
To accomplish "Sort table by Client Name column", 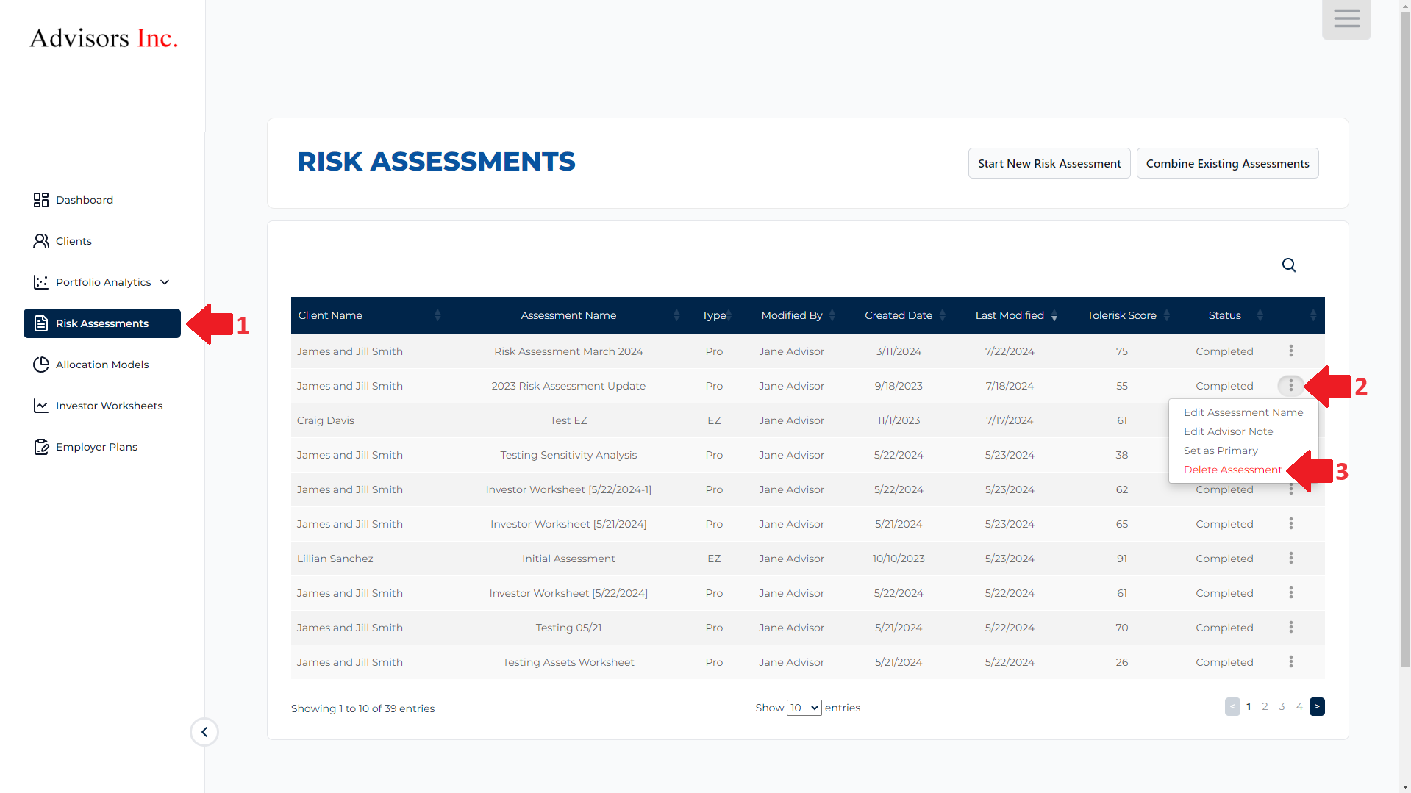I will coord(330,315).
